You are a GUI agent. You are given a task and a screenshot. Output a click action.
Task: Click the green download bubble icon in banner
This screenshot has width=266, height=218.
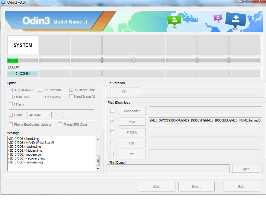174,21
